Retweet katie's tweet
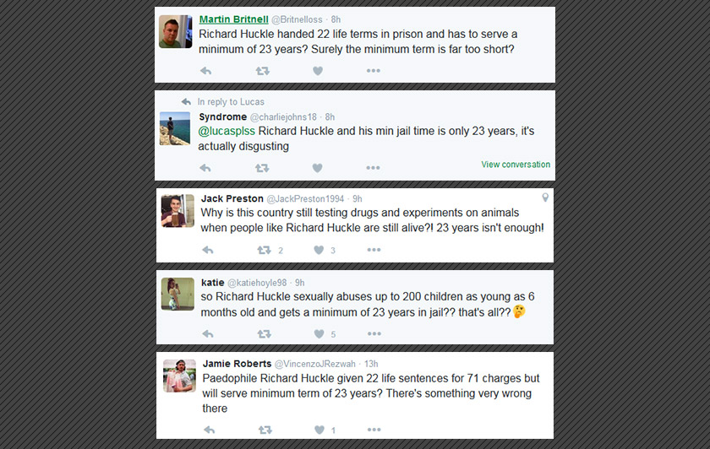This screenshot has width=710, height=449. tap(264, 334)
